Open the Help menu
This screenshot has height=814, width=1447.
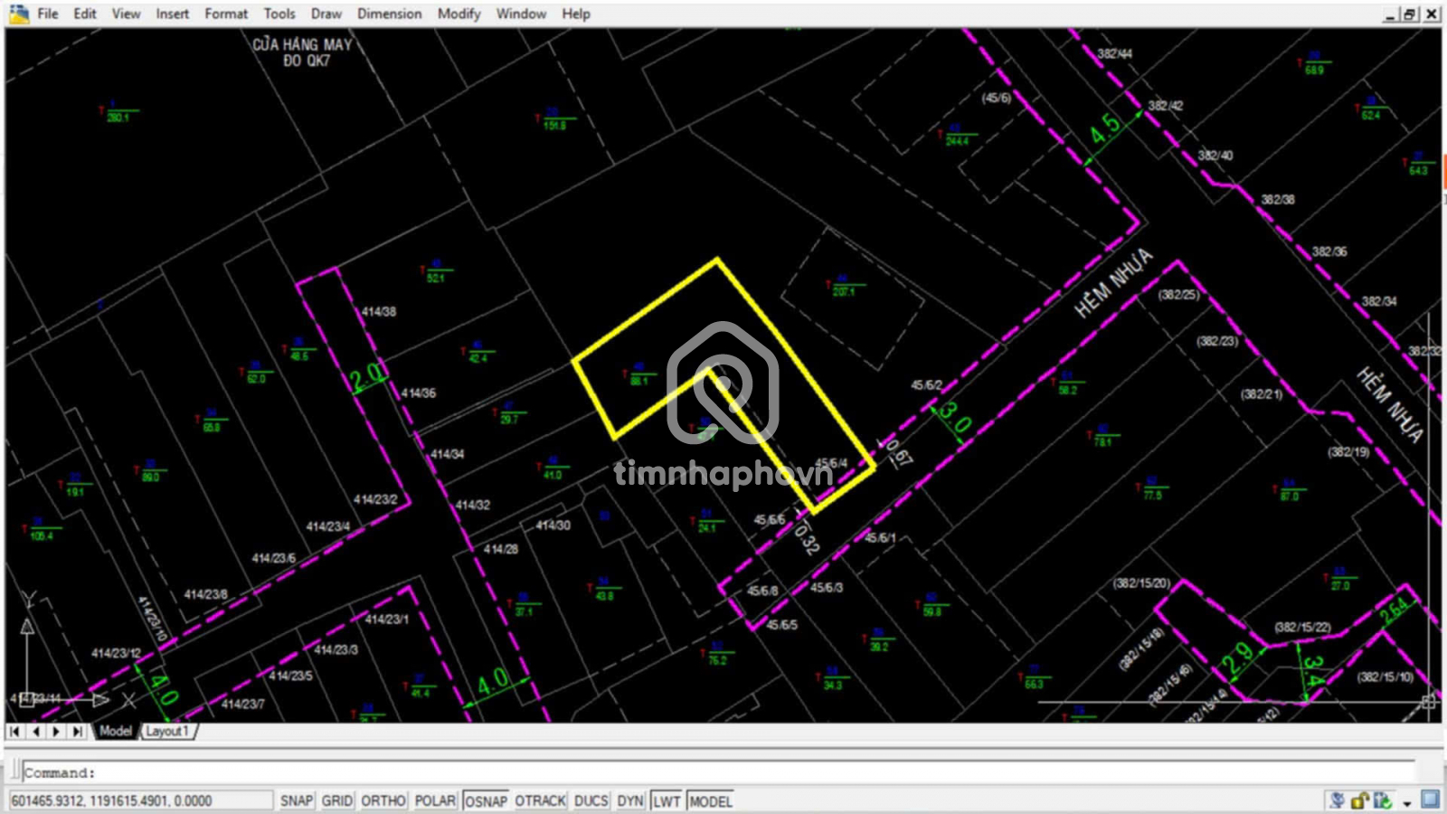tap(576, 14)
